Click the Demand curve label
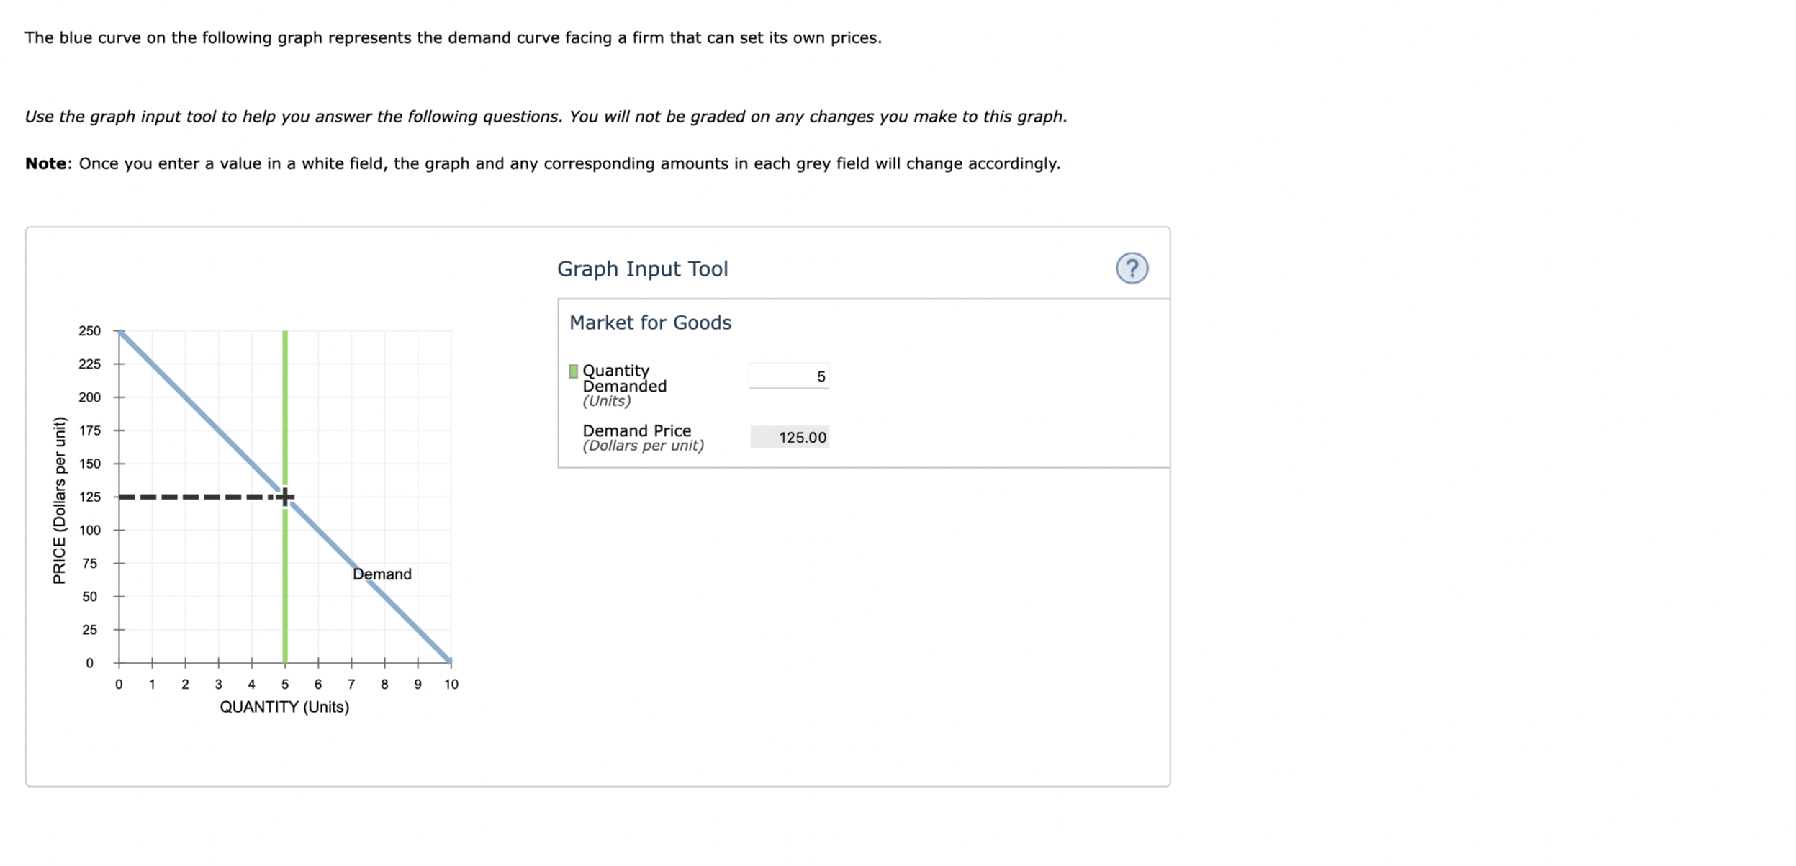1796x866 pixels. point(382,574)
